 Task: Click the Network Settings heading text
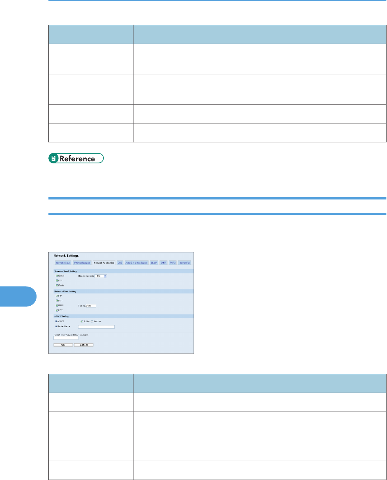coord(66,256)
